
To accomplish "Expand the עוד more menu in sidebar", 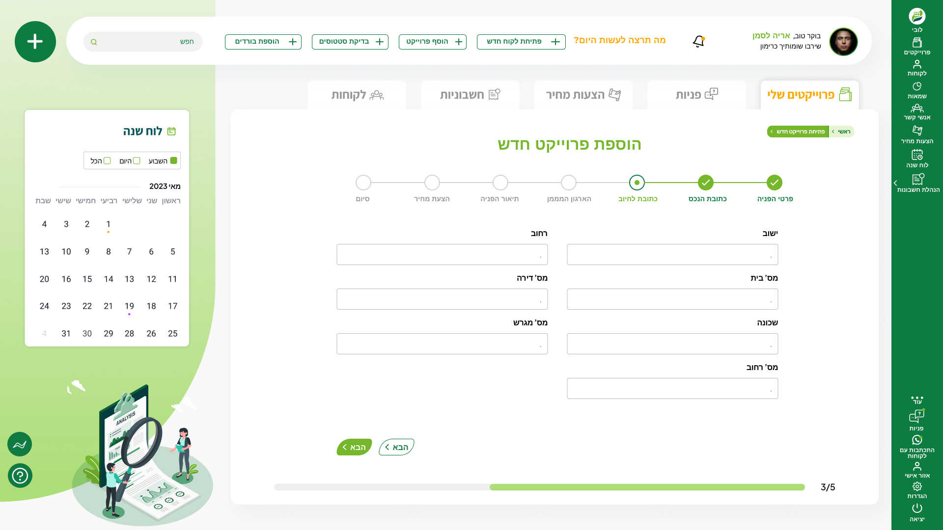I will pos(917,400).
